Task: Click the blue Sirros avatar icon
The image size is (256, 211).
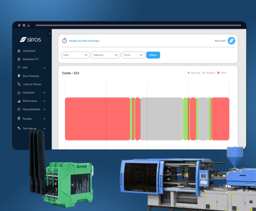Action: tap(232, 41)
